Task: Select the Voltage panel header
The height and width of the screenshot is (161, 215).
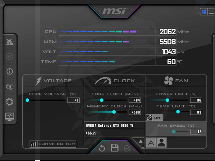Action: click(54, 81)
